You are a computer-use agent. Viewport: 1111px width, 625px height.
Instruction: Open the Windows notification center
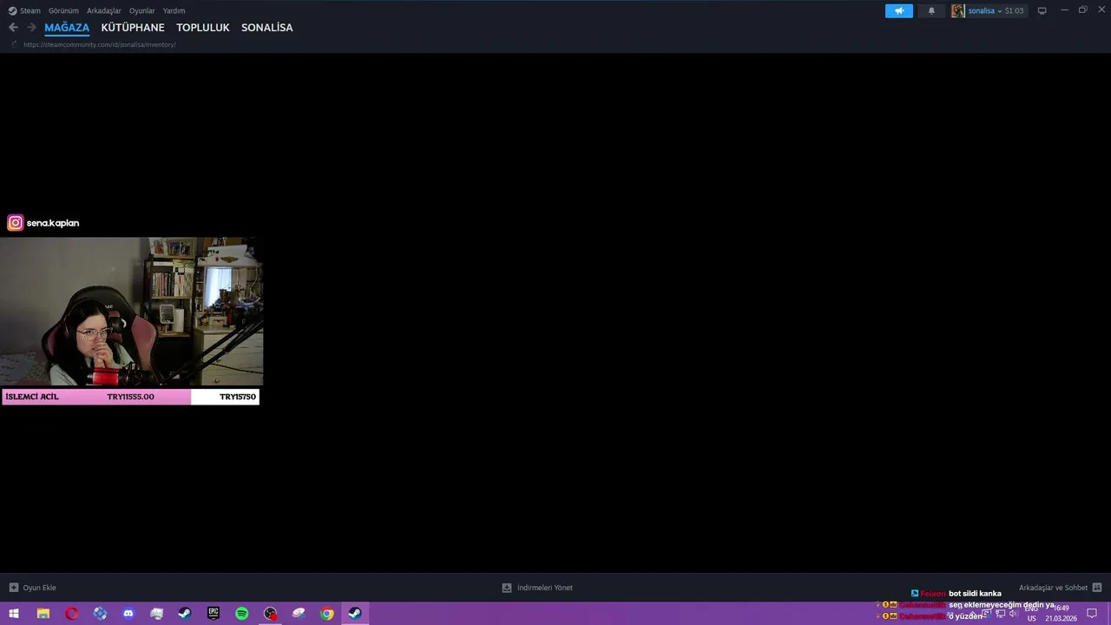(x=1093, y=614)
